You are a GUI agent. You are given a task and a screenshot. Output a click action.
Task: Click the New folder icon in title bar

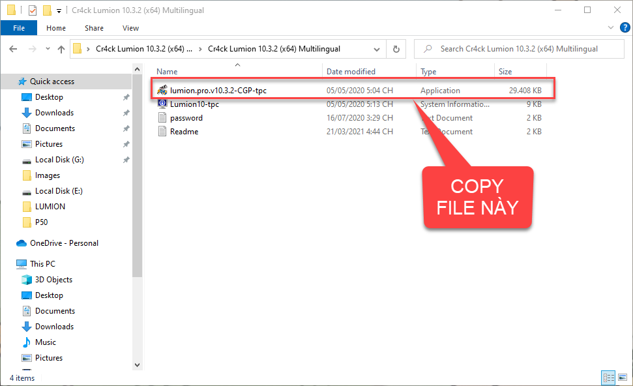point(46,10)
